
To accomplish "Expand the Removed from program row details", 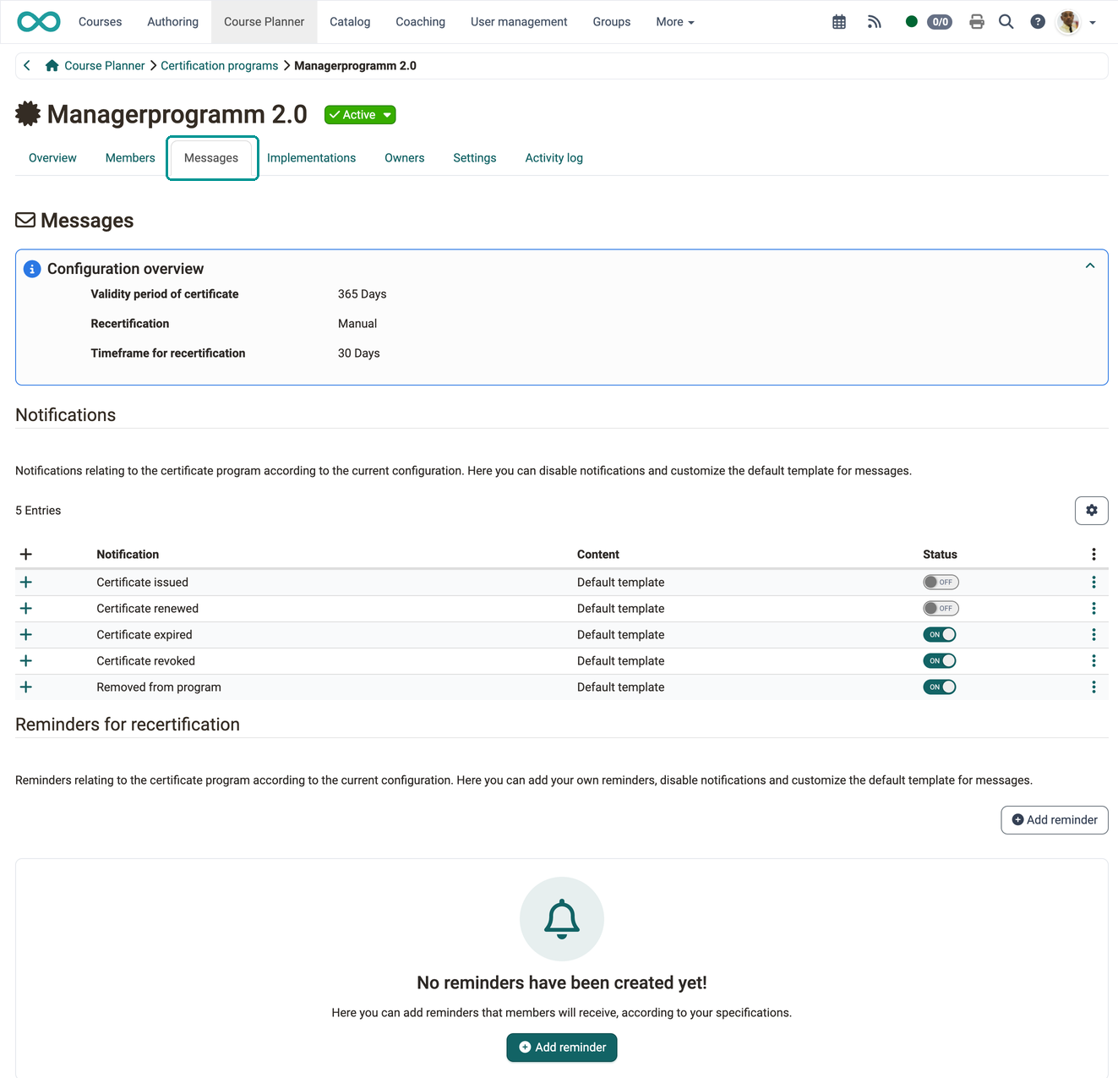I will (26, 687).
